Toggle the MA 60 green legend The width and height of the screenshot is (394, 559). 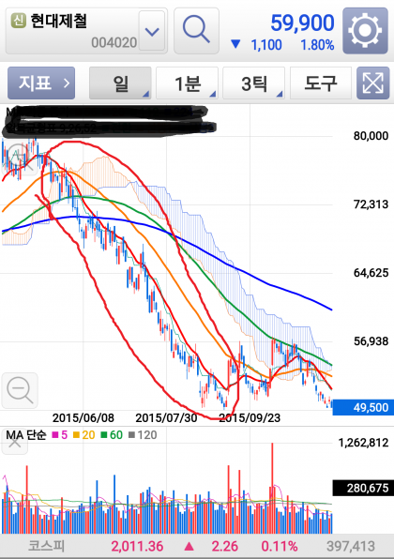click(x=112, y=435)
